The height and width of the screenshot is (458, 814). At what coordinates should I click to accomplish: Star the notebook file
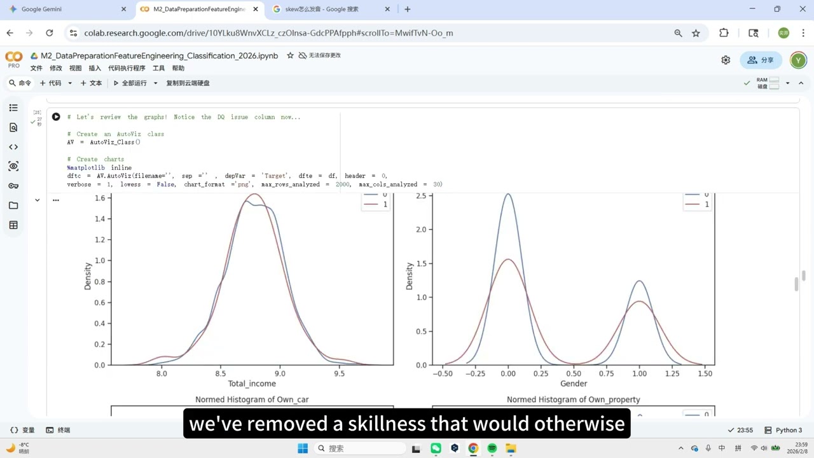click(290, 55)
